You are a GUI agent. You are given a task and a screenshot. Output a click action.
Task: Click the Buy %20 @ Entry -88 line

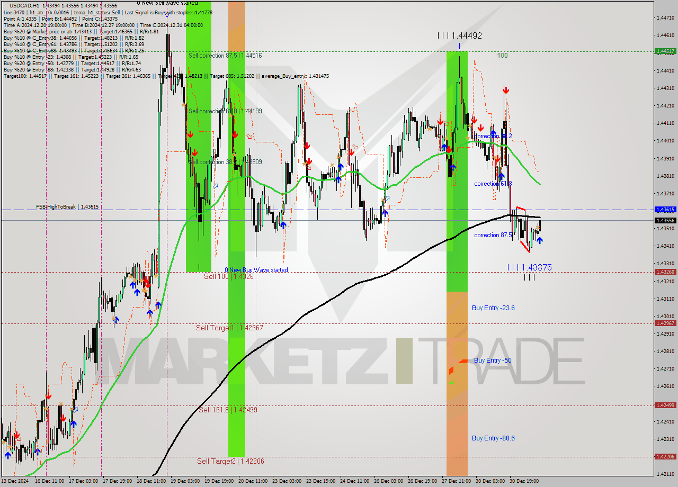[x=72, y=69]
